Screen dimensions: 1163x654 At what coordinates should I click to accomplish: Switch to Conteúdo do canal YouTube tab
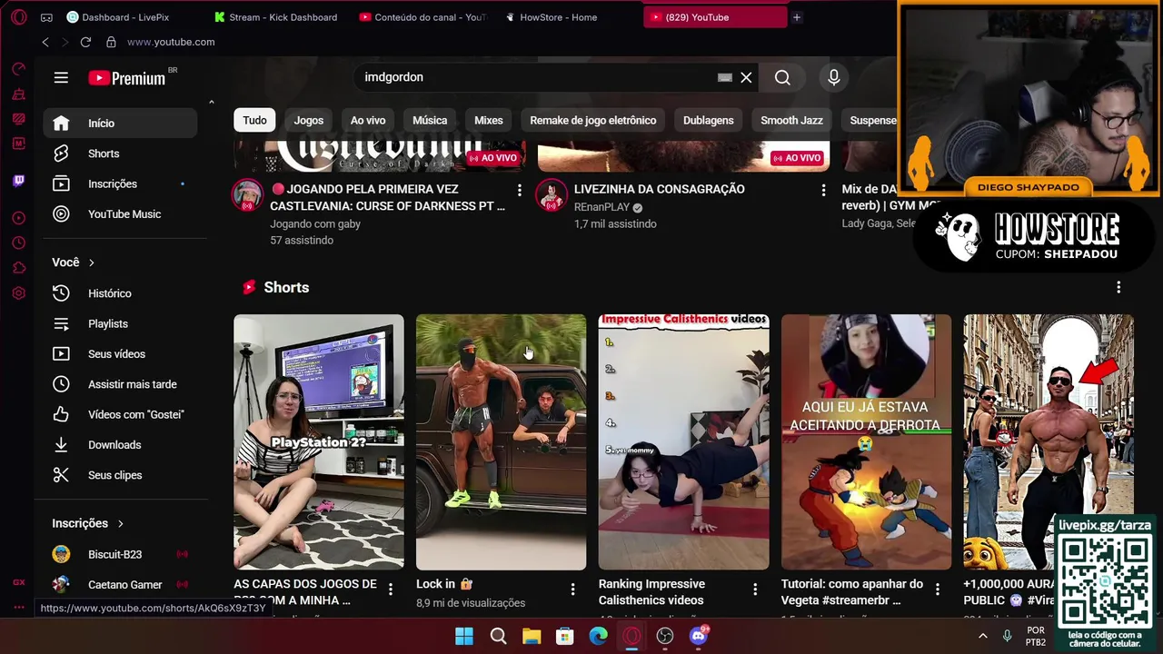423,17
